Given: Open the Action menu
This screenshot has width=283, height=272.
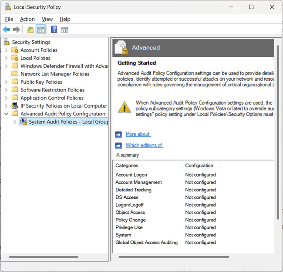Looking at the screenshot, I should point(27,19).
